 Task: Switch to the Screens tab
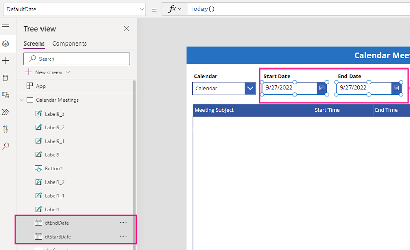point(34,43)
